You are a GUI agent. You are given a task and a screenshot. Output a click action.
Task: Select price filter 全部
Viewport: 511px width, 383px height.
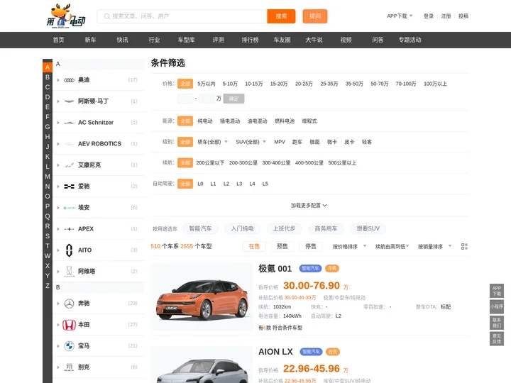185,84
